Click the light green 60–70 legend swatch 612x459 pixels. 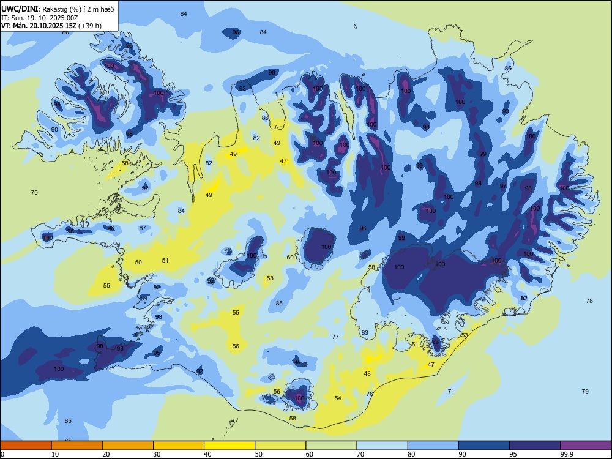[331, 446]
